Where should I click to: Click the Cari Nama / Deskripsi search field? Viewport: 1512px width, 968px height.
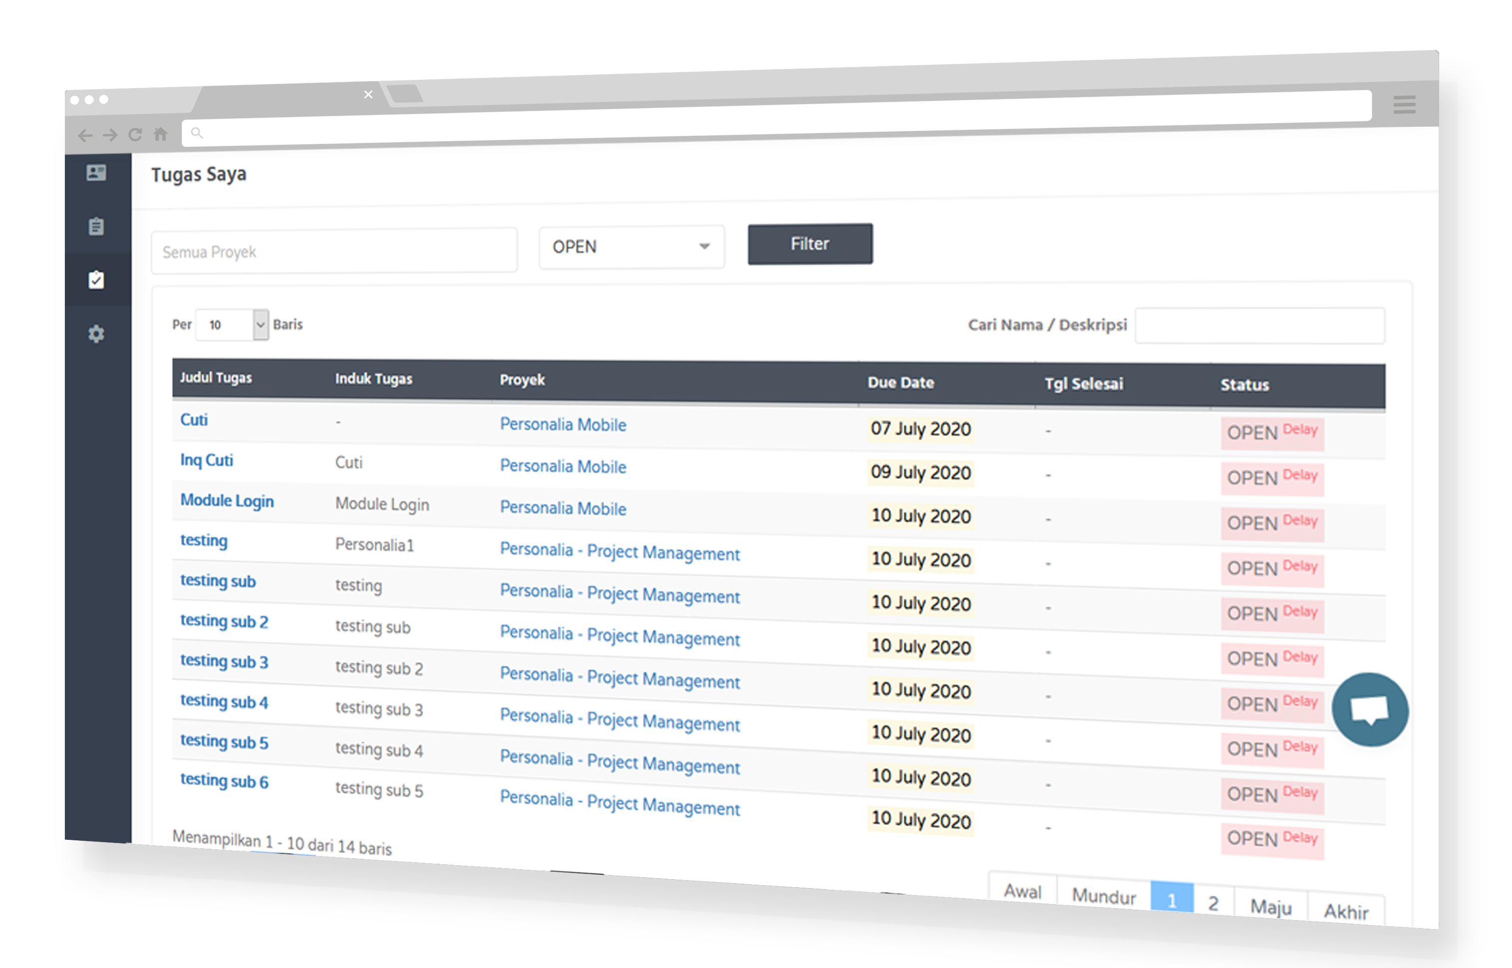tap(1259, 326)
